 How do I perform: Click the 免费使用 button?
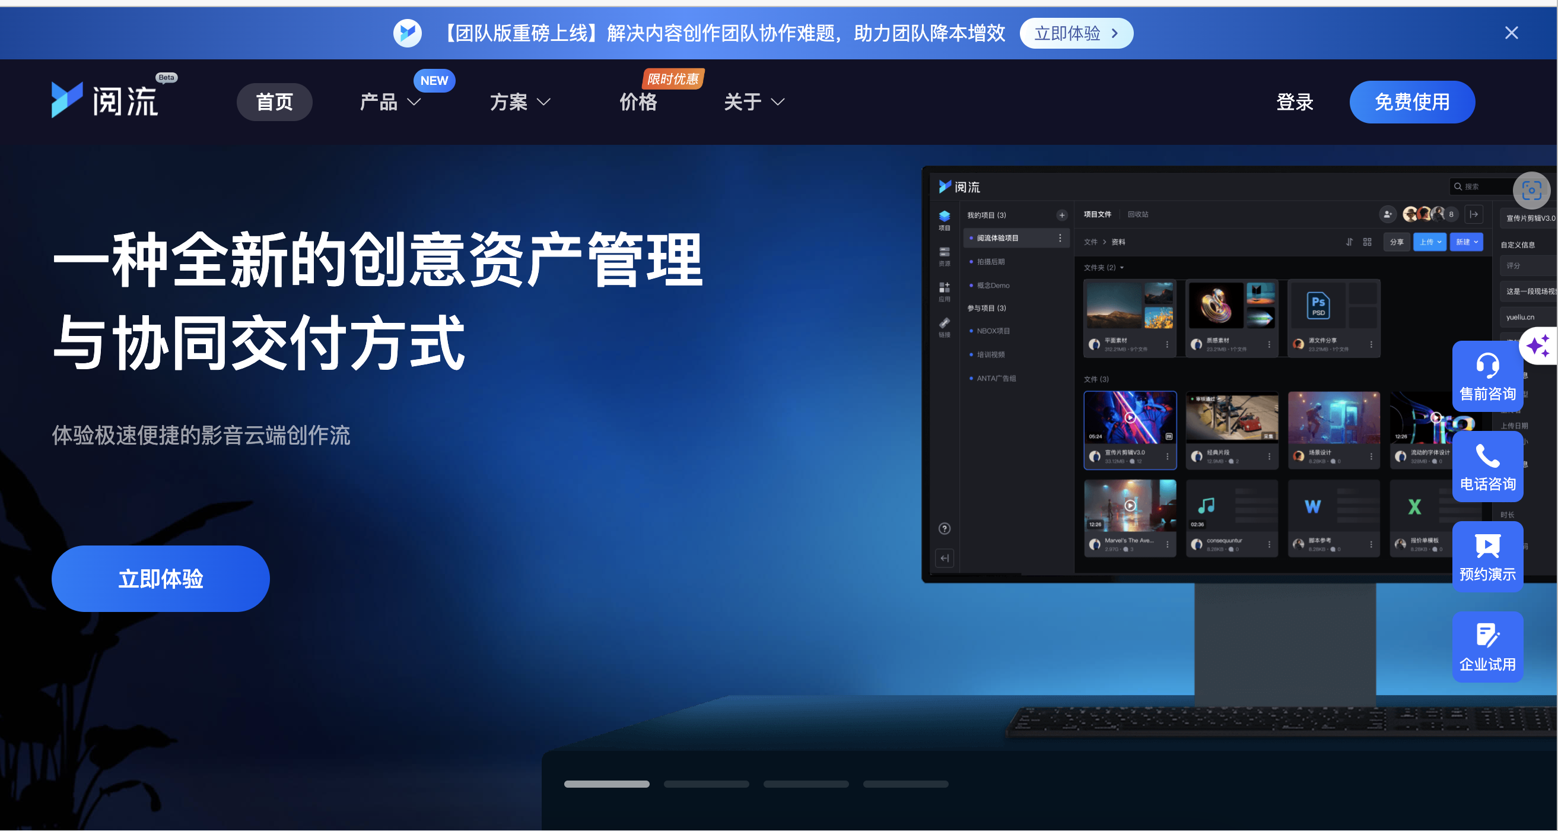[x=1411, y=102]
